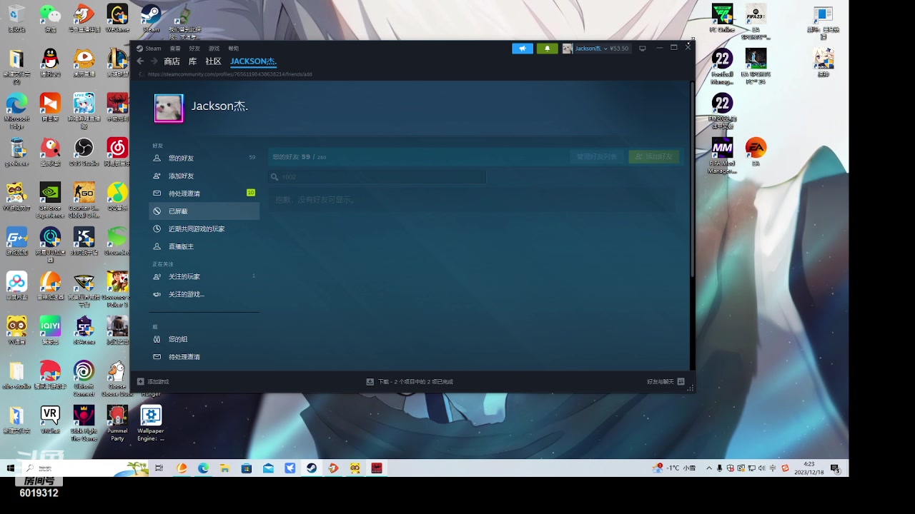Click the Big Picture mode monitor icon
Image resolution: width=915 pixels, height=514 pixels.
coord(642,49)
